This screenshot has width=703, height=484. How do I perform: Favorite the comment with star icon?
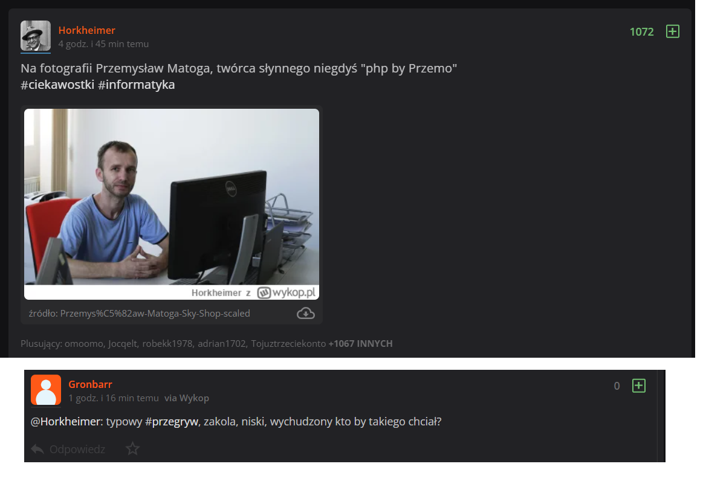(x=133, y=448)
